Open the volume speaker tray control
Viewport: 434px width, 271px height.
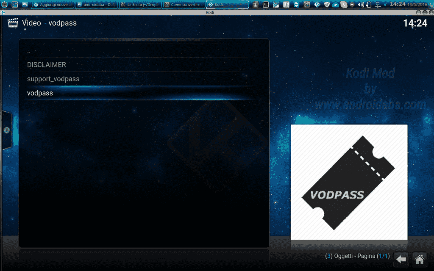[360, 4]
